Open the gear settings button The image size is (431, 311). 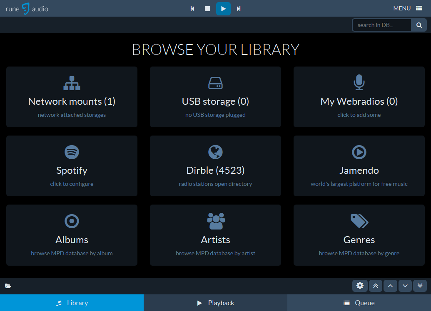360,286
